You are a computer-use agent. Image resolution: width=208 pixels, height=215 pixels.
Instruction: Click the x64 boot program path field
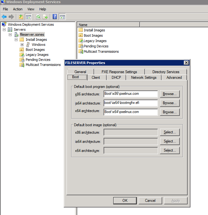point(131,112)
